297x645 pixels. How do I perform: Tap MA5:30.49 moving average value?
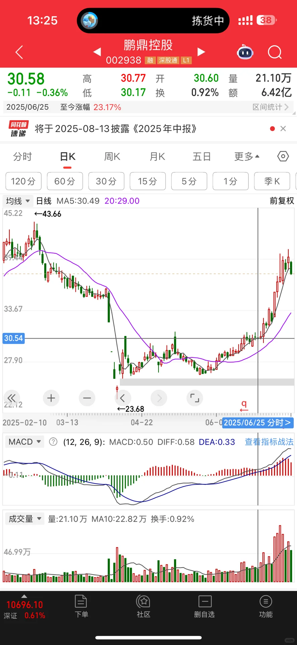click(x=78, y=201)
